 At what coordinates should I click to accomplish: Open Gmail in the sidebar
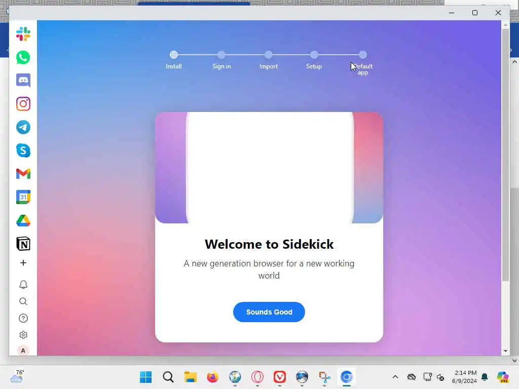[x=23, y=174]
